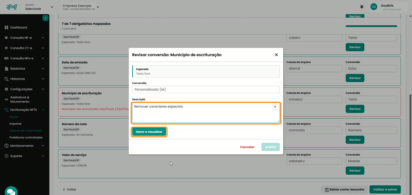
Task: Click the numnota file column field
Action: coord(314,130)
